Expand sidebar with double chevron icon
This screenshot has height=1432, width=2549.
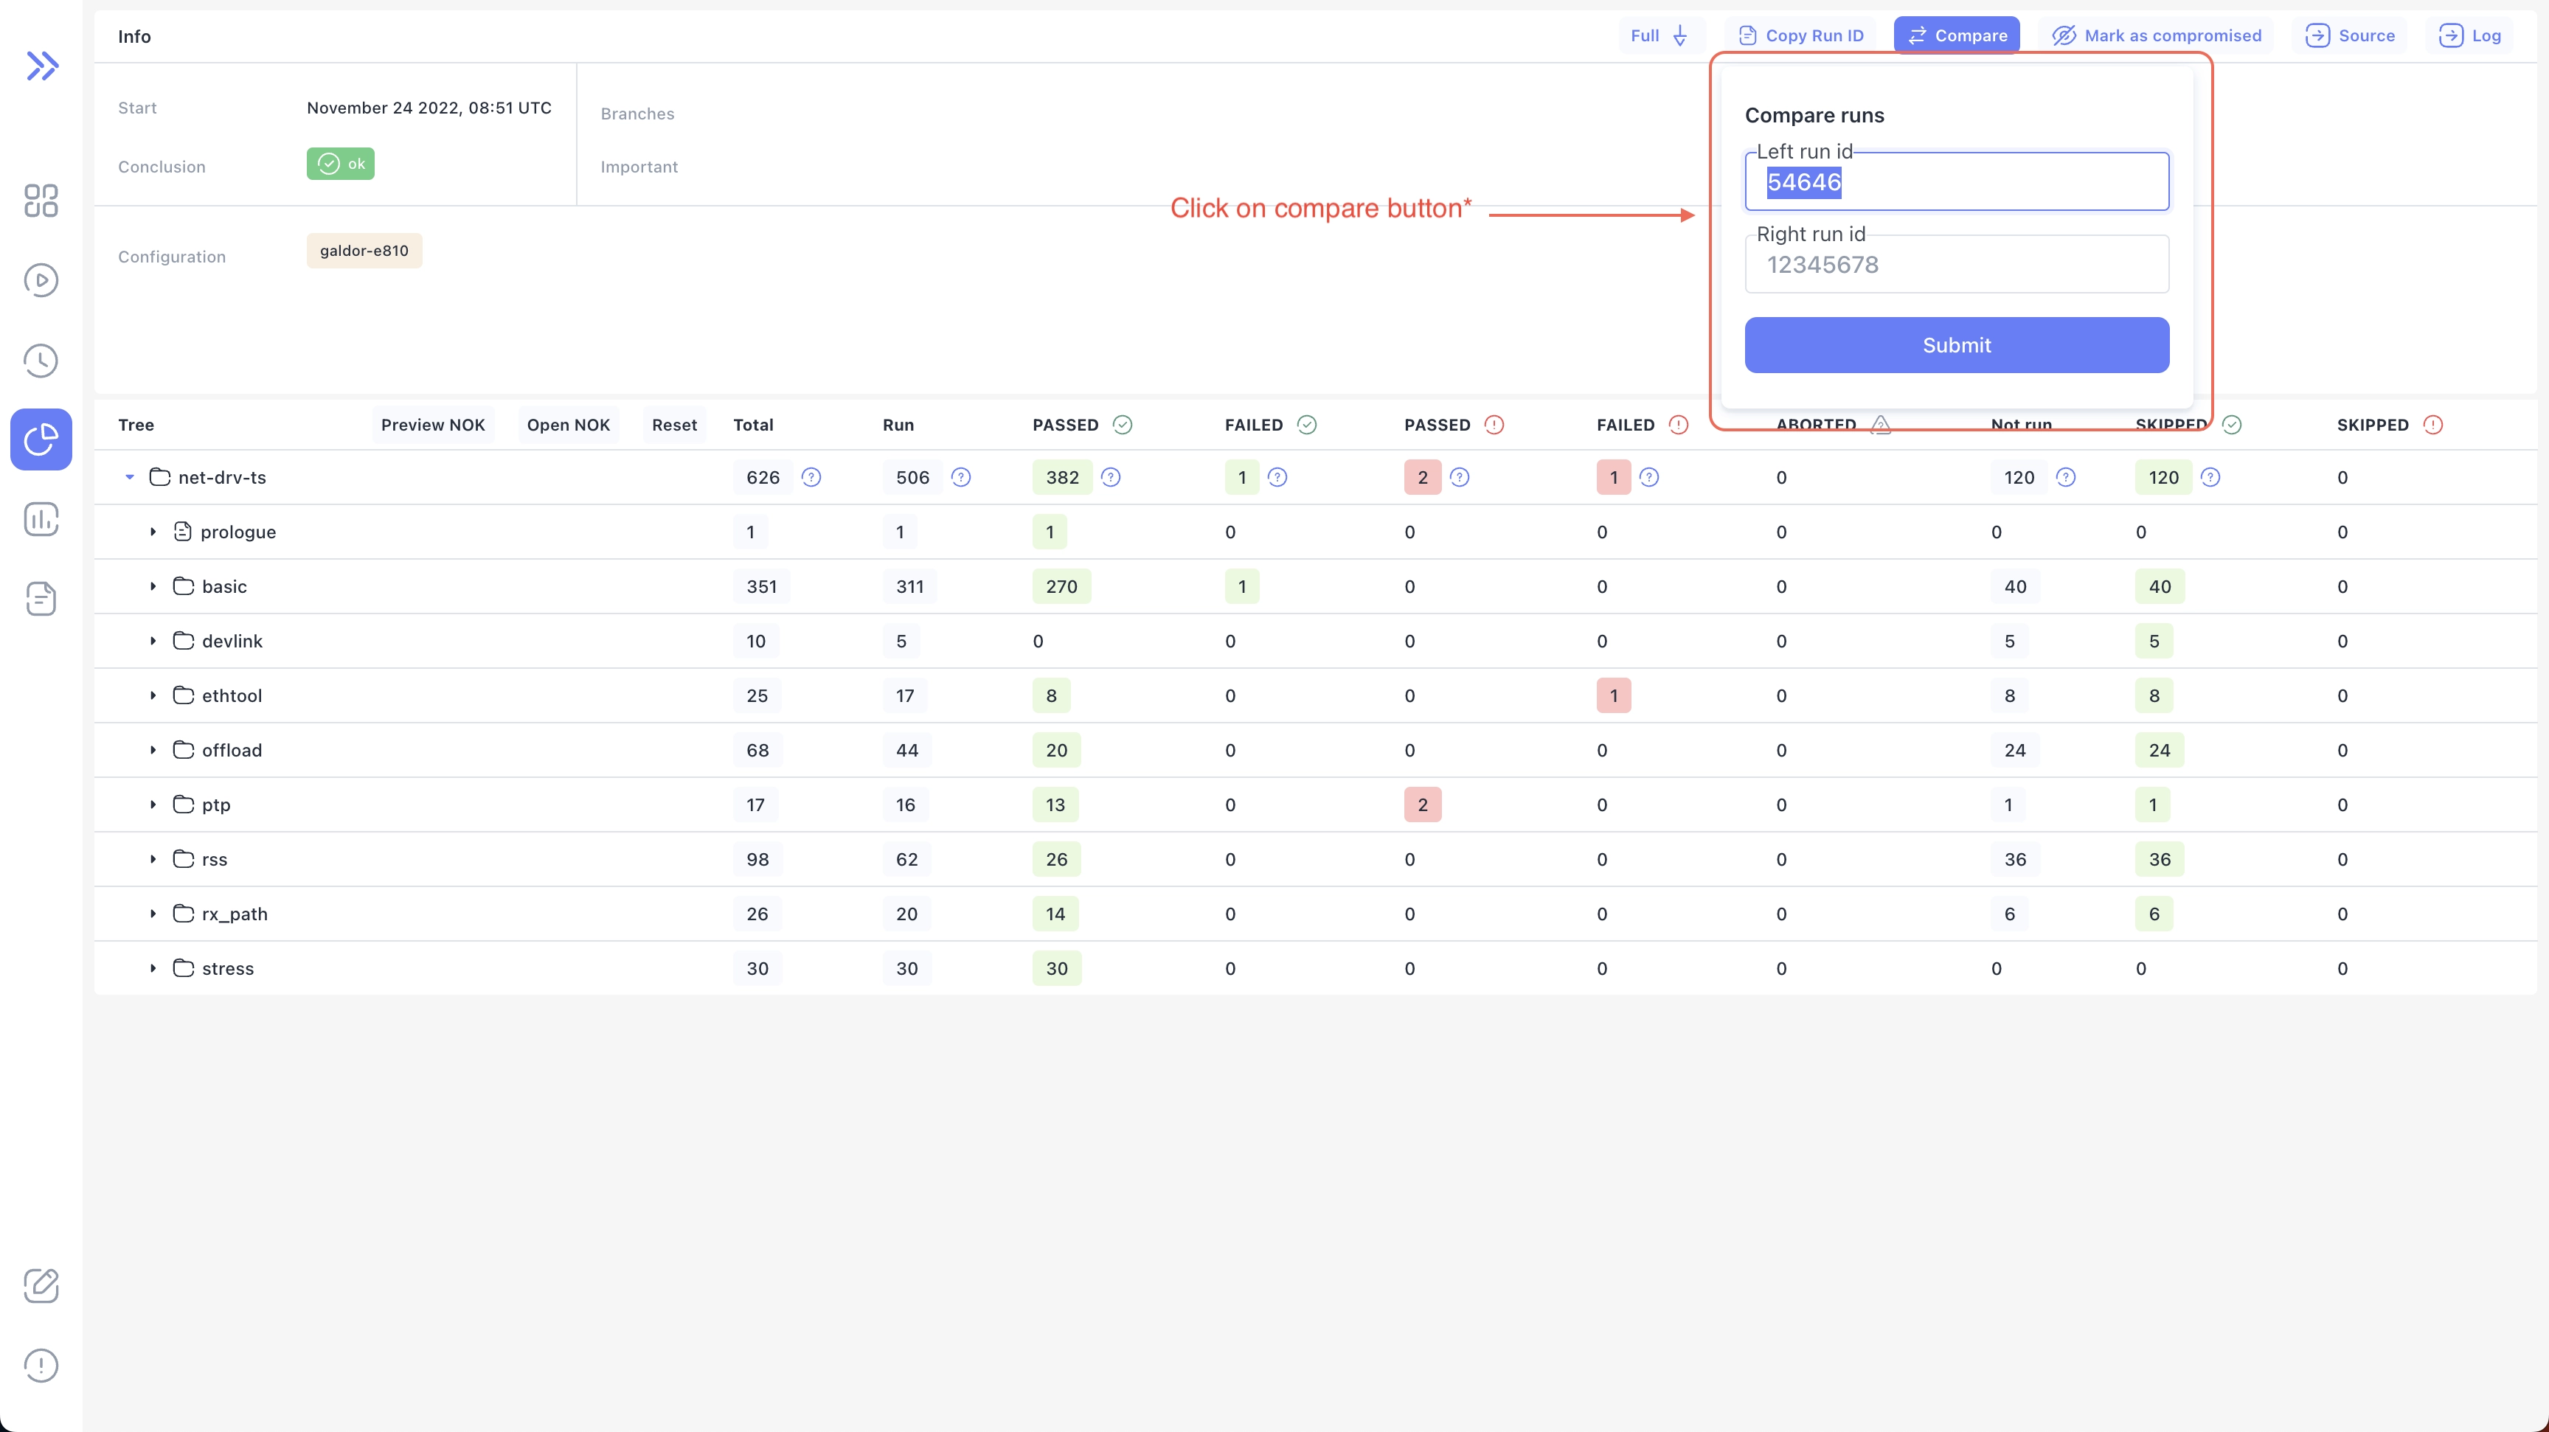point(41,66)
